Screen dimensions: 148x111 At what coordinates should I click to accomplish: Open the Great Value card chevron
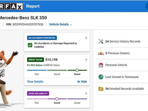86,59
